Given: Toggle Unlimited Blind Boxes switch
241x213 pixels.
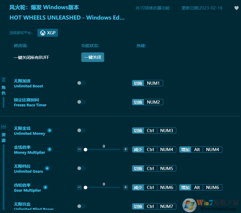Looking at the screenshot, I should pyautogui.click(x=81, y=206).
